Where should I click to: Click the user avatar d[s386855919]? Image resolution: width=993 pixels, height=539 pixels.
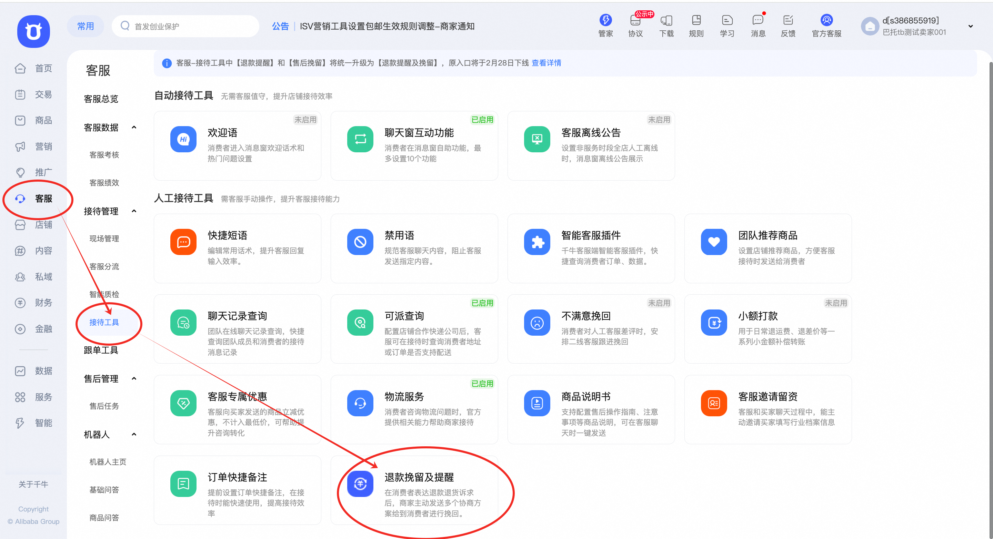870,26
